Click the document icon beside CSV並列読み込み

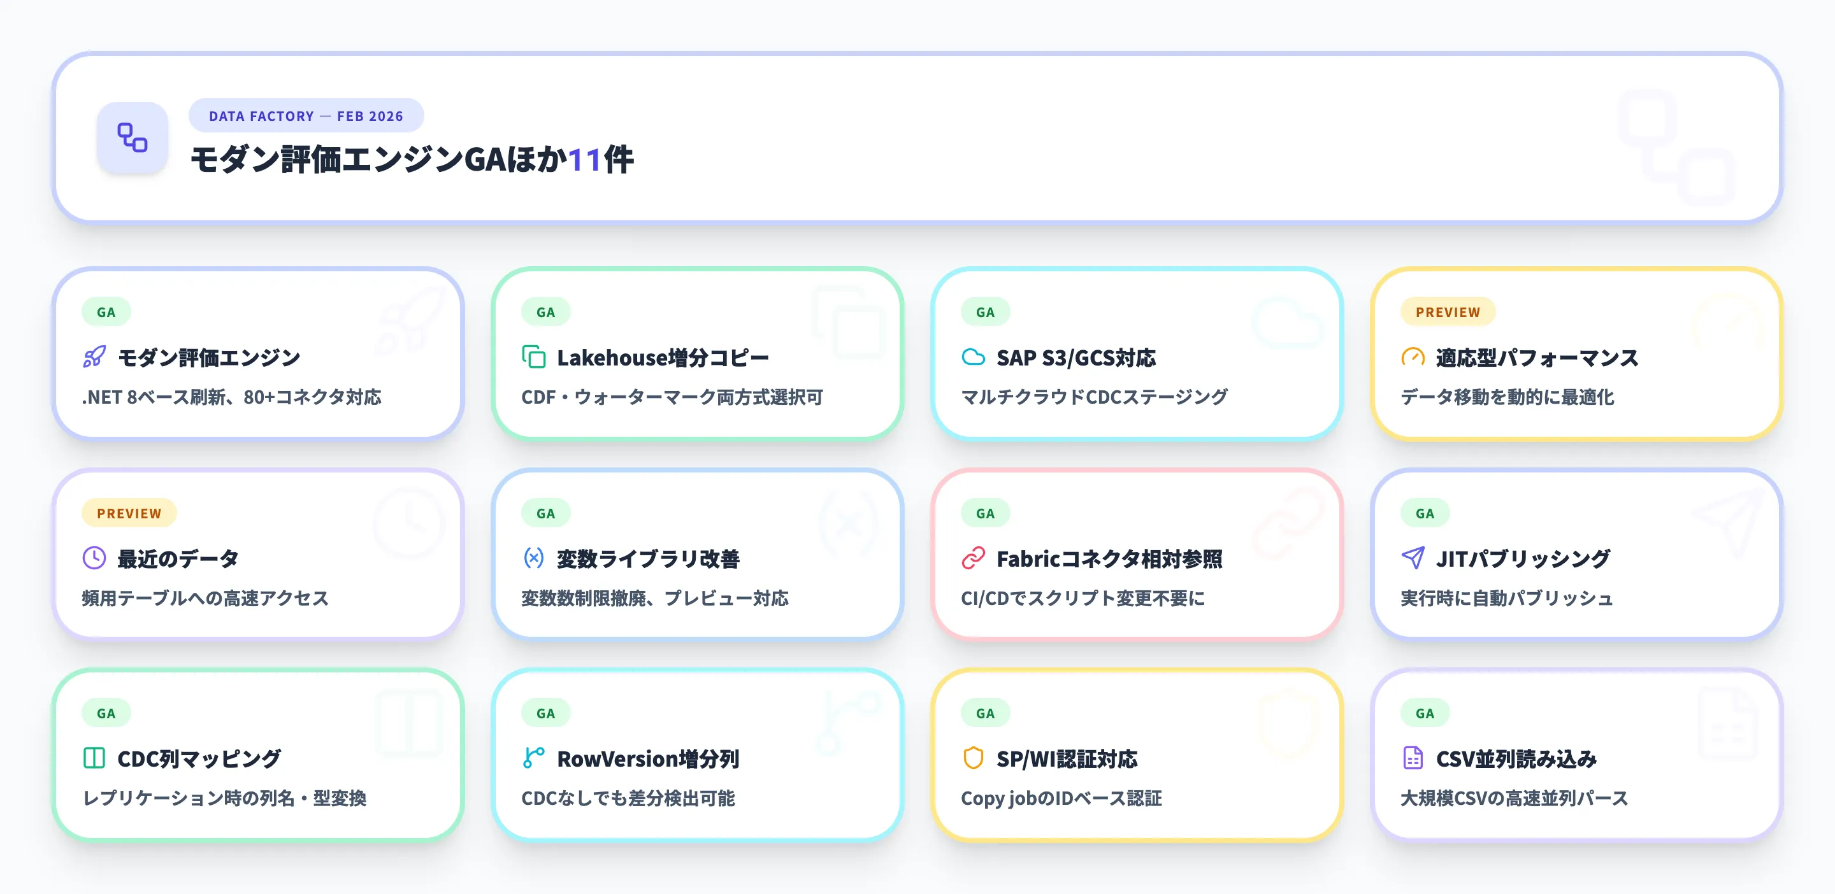coord(1414,759)
